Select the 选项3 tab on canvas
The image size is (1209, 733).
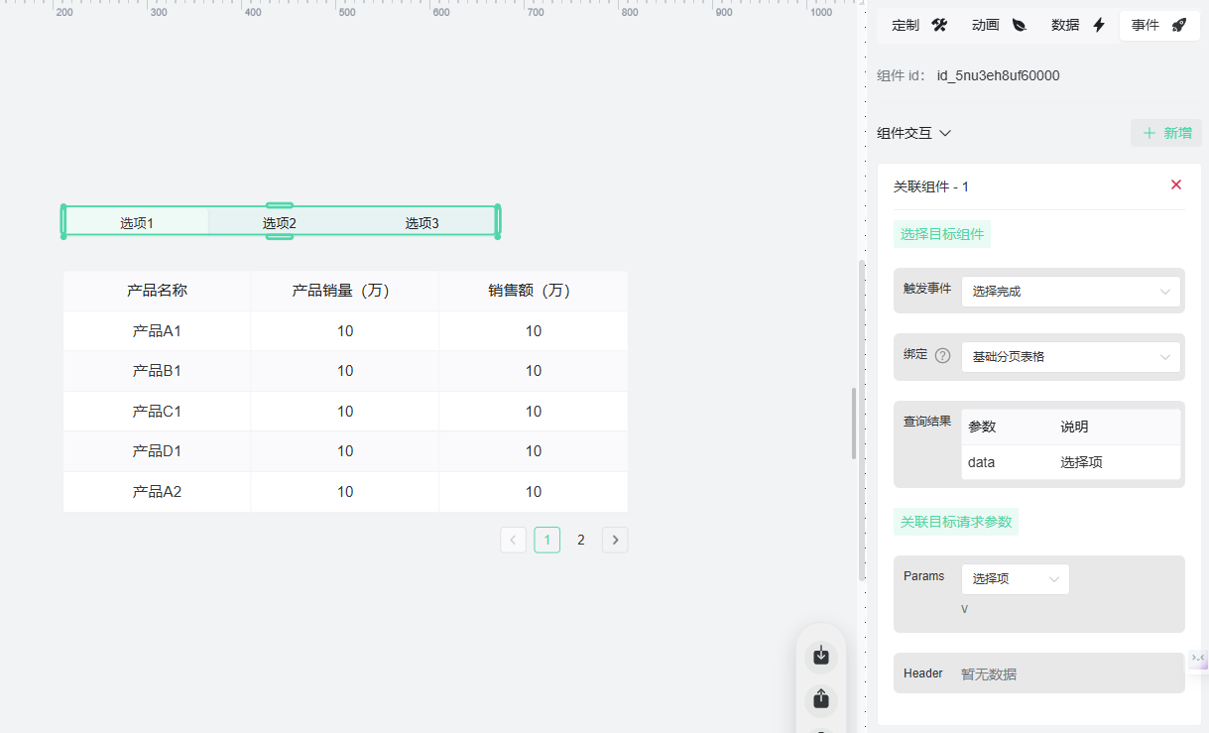pos(422,223)
